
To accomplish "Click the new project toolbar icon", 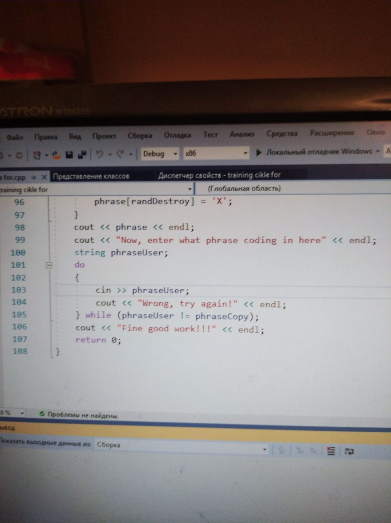I will [x=37, y=155].
